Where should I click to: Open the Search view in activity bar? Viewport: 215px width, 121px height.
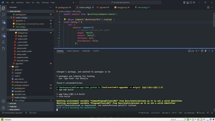[x=3, y=15]
